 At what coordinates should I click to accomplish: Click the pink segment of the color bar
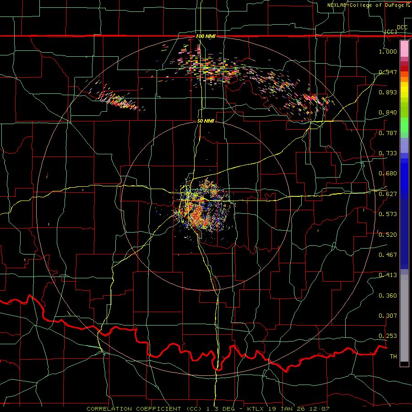click(404, 49)
